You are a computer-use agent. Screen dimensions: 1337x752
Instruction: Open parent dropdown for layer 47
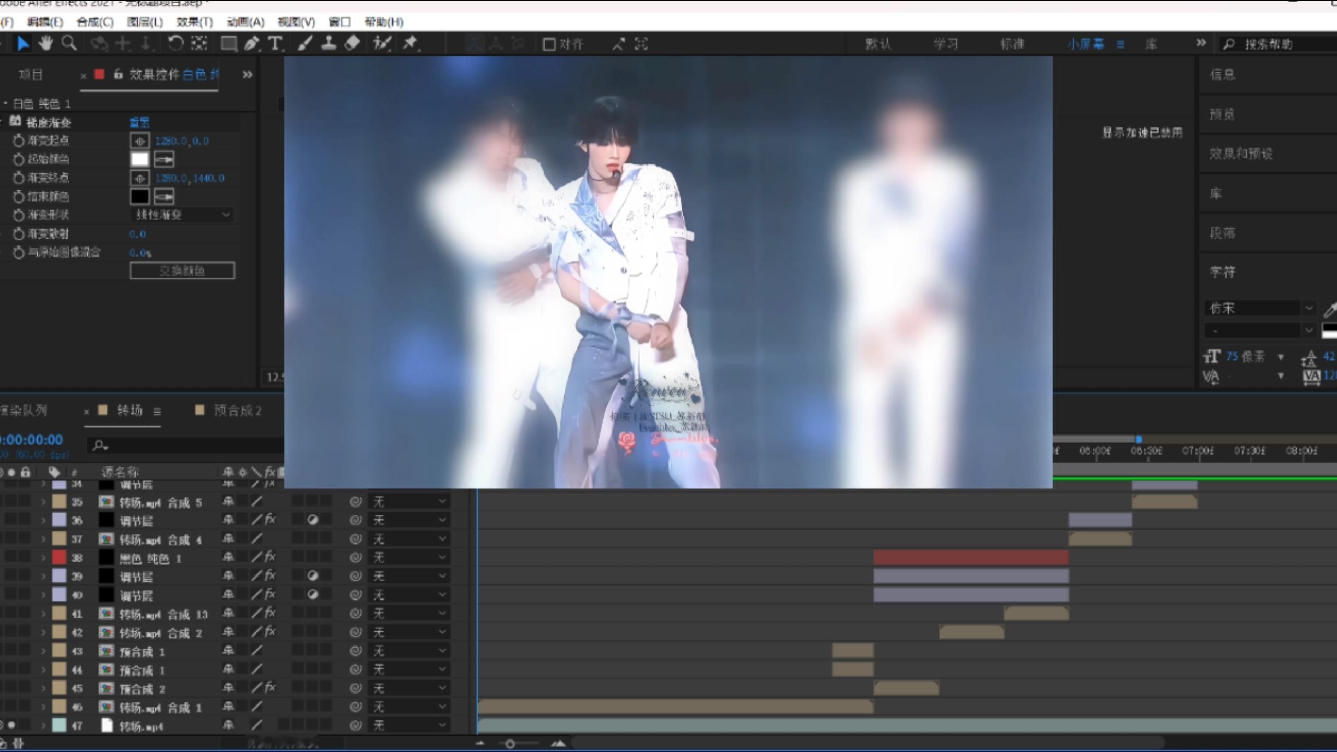tap(409, 725)
